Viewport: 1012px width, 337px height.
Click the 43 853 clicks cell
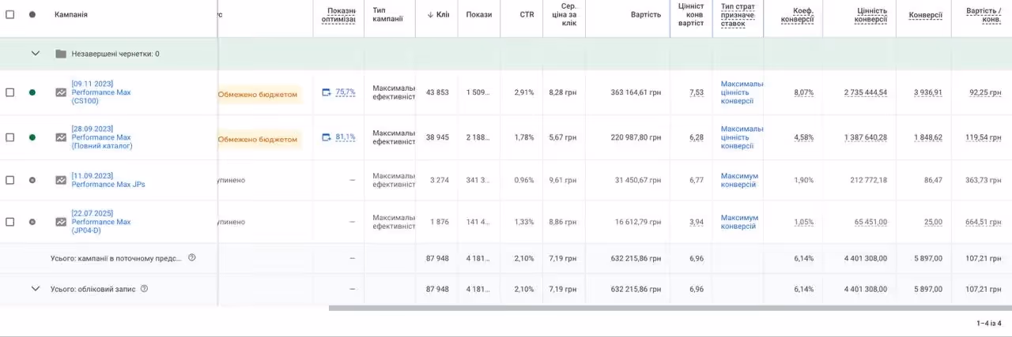[437, 92]
